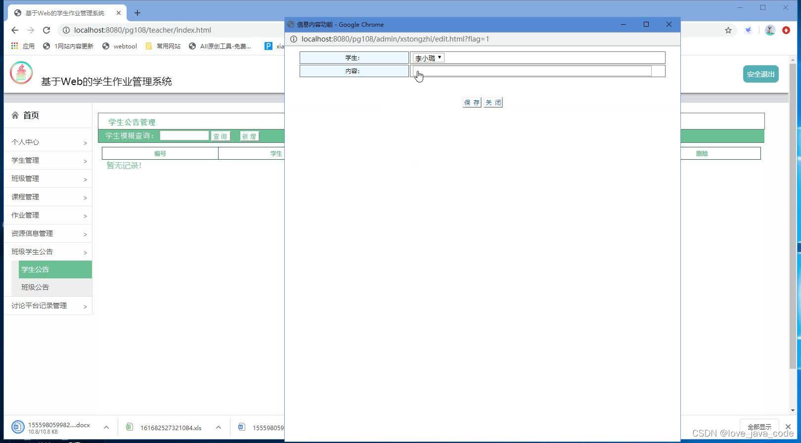Expand the 讨论平台记录管理 menu

click(x=48, y=306)
